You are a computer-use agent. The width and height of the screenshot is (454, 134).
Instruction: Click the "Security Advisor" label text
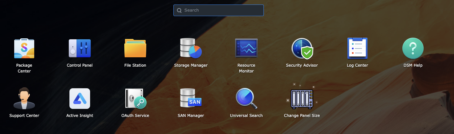(x=302, y=65)
